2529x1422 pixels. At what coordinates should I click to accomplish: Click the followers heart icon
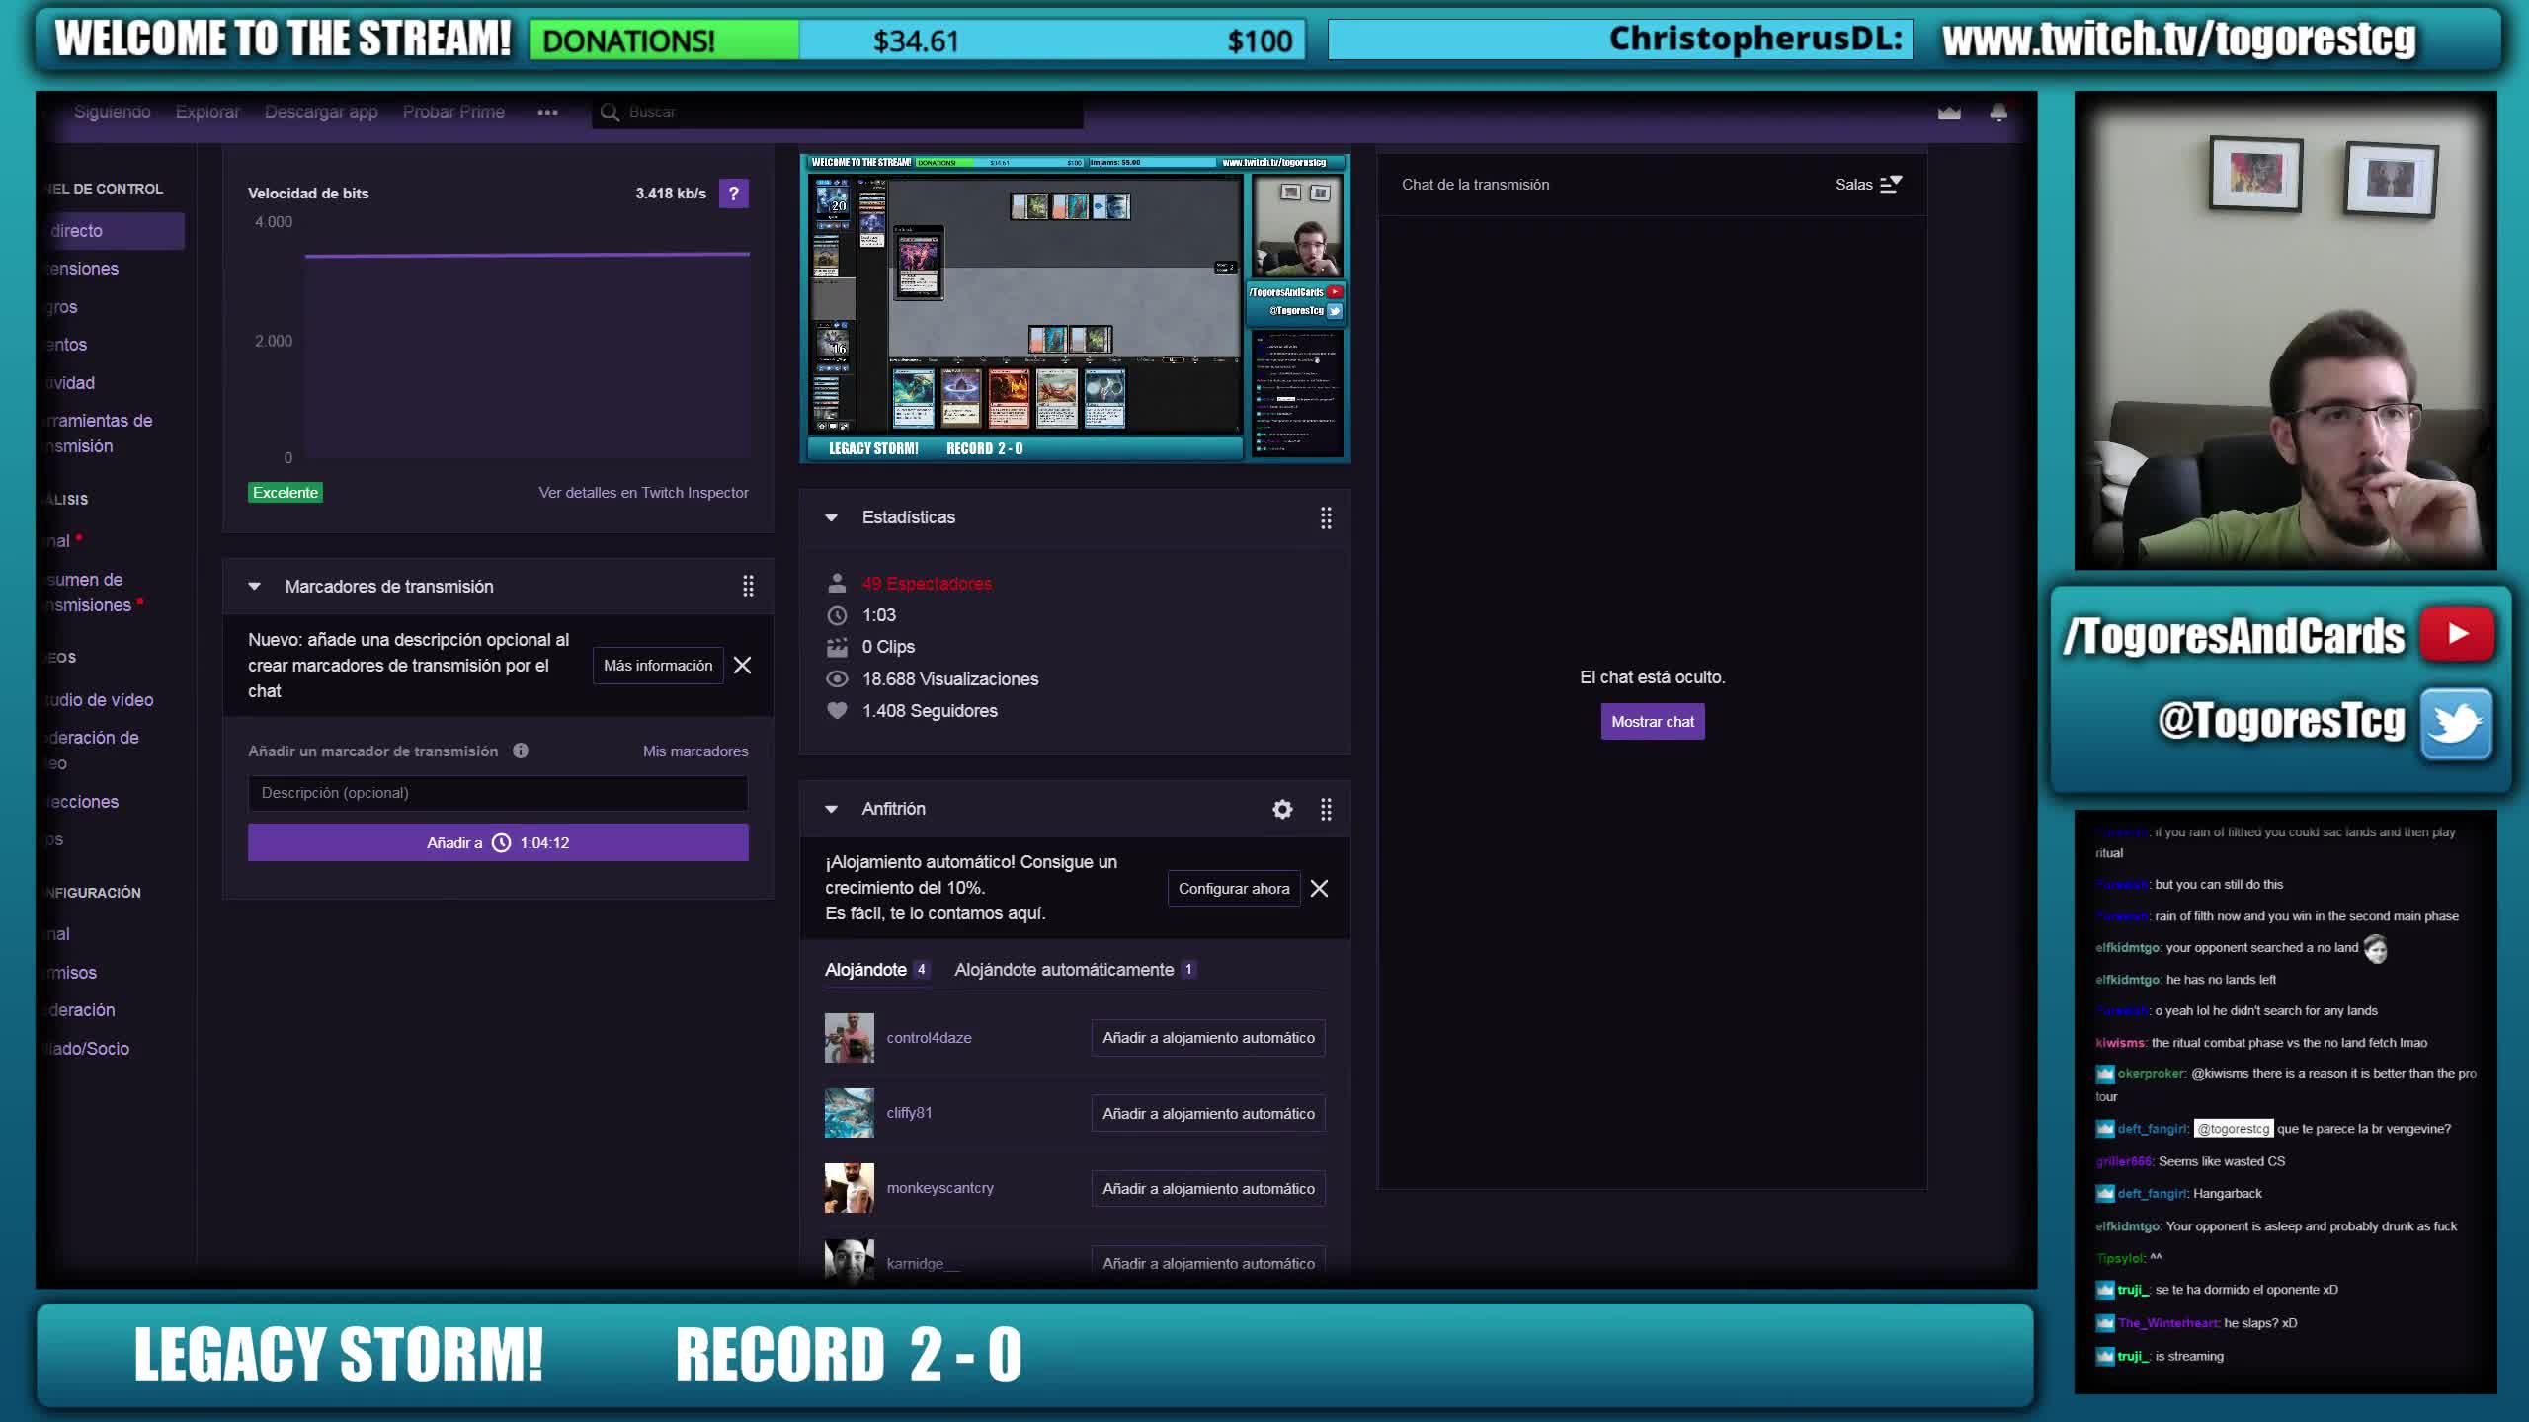coord(837,710)
